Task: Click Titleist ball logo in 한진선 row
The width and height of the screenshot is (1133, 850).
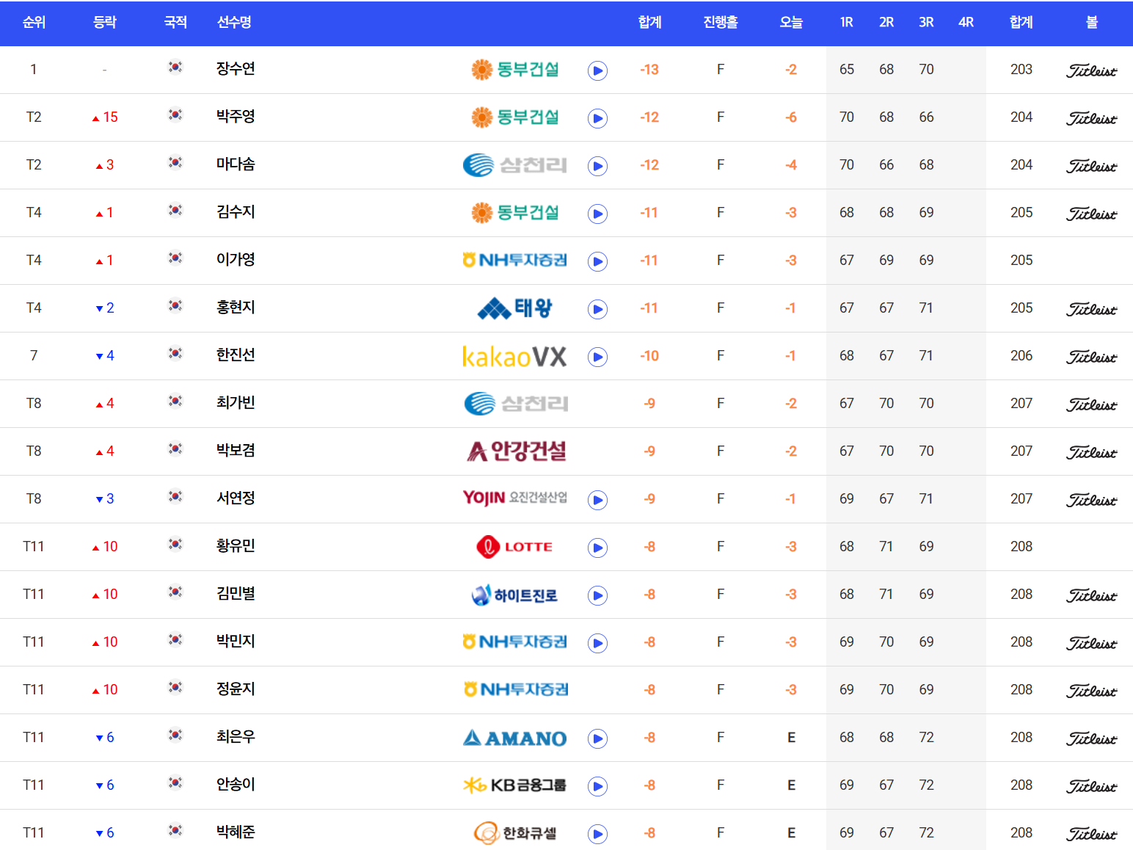Action: 1091,357
